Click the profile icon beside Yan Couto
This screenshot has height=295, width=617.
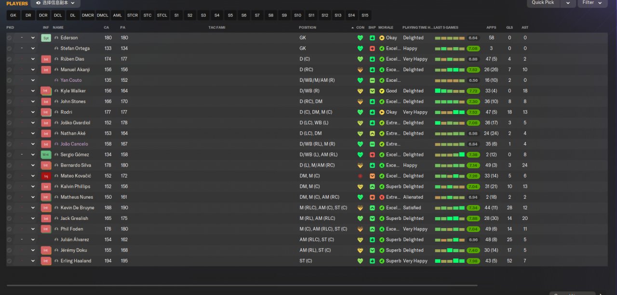tap(56, 80)
